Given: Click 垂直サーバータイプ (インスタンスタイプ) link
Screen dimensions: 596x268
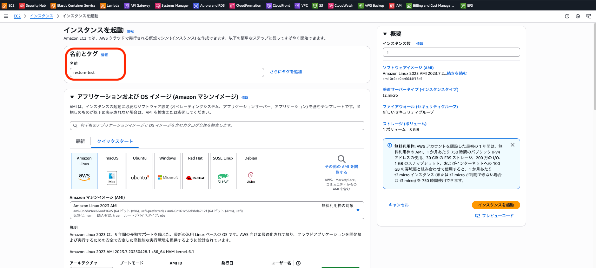Looking at the screenshot, I should pyautogui.click(x=421, y=90).
